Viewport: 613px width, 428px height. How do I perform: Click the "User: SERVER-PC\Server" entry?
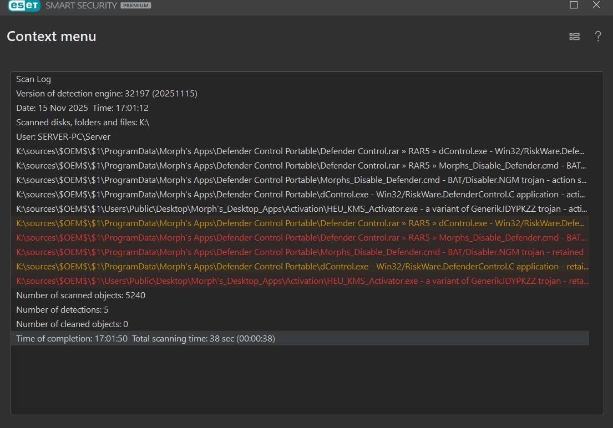[x=63, y=137]
